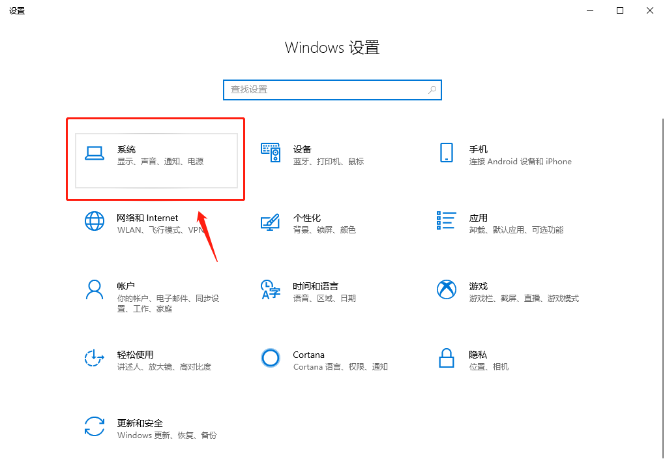Click the text Windows 更新、恢复、备份
Viewport: 665px width, 472px height.
[x=167, y=435]
